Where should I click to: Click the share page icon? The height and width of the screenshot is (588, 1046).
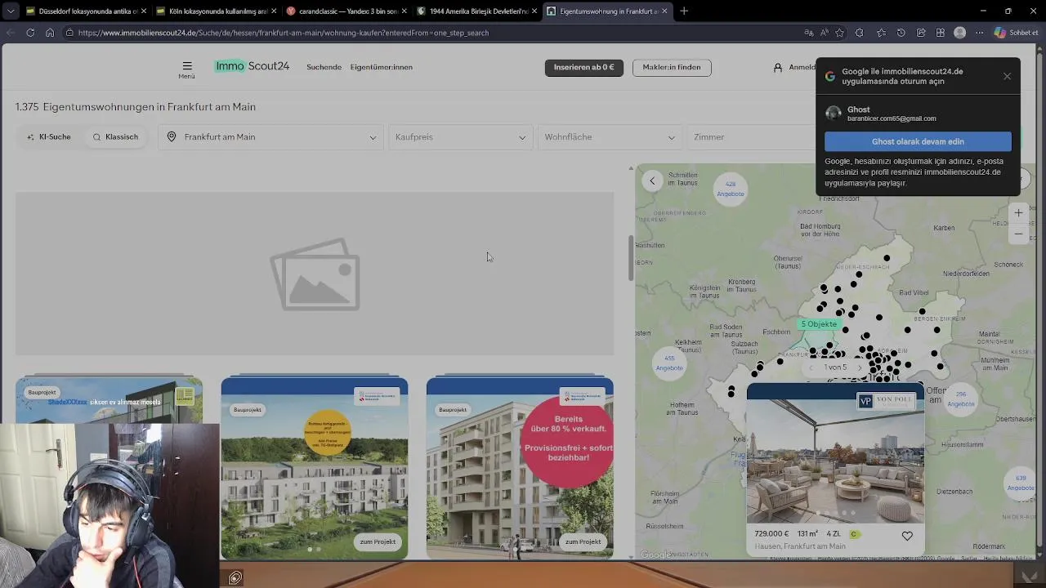tap(921, 33)
